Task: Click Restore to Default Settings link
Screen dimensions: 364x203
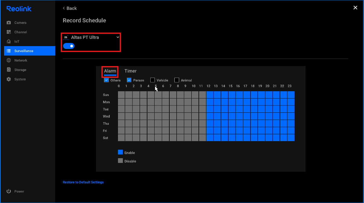Action: [x=83, y=182]
